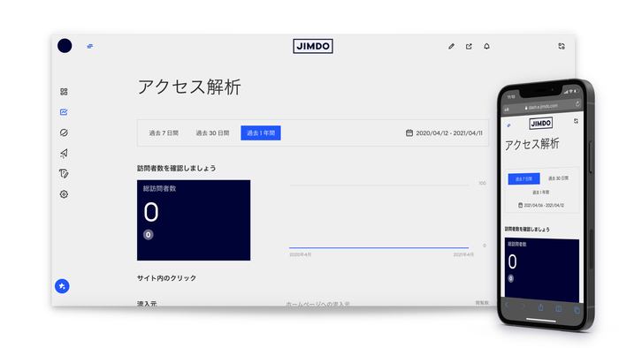The image size is (619, 348).
Task: Tap the phone's blue menu icon
Action: click(x=508, y=125)
